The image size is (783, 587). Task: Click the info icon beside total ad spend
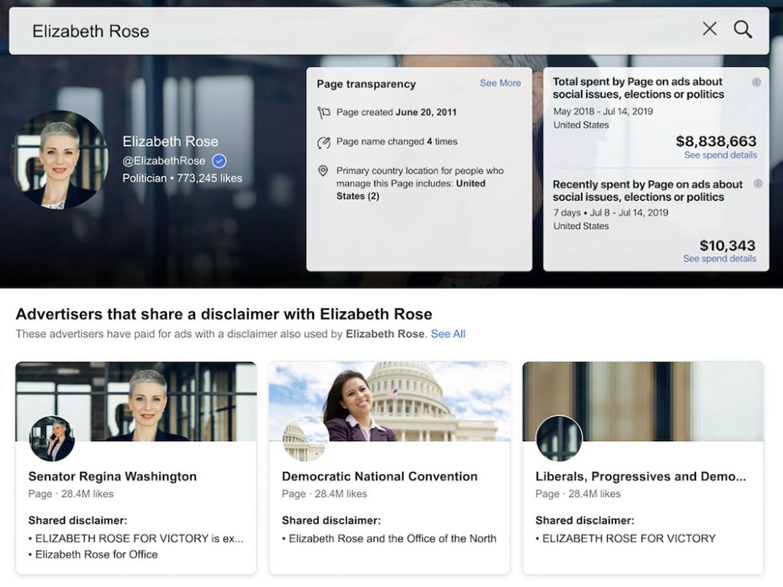[757, 82]
